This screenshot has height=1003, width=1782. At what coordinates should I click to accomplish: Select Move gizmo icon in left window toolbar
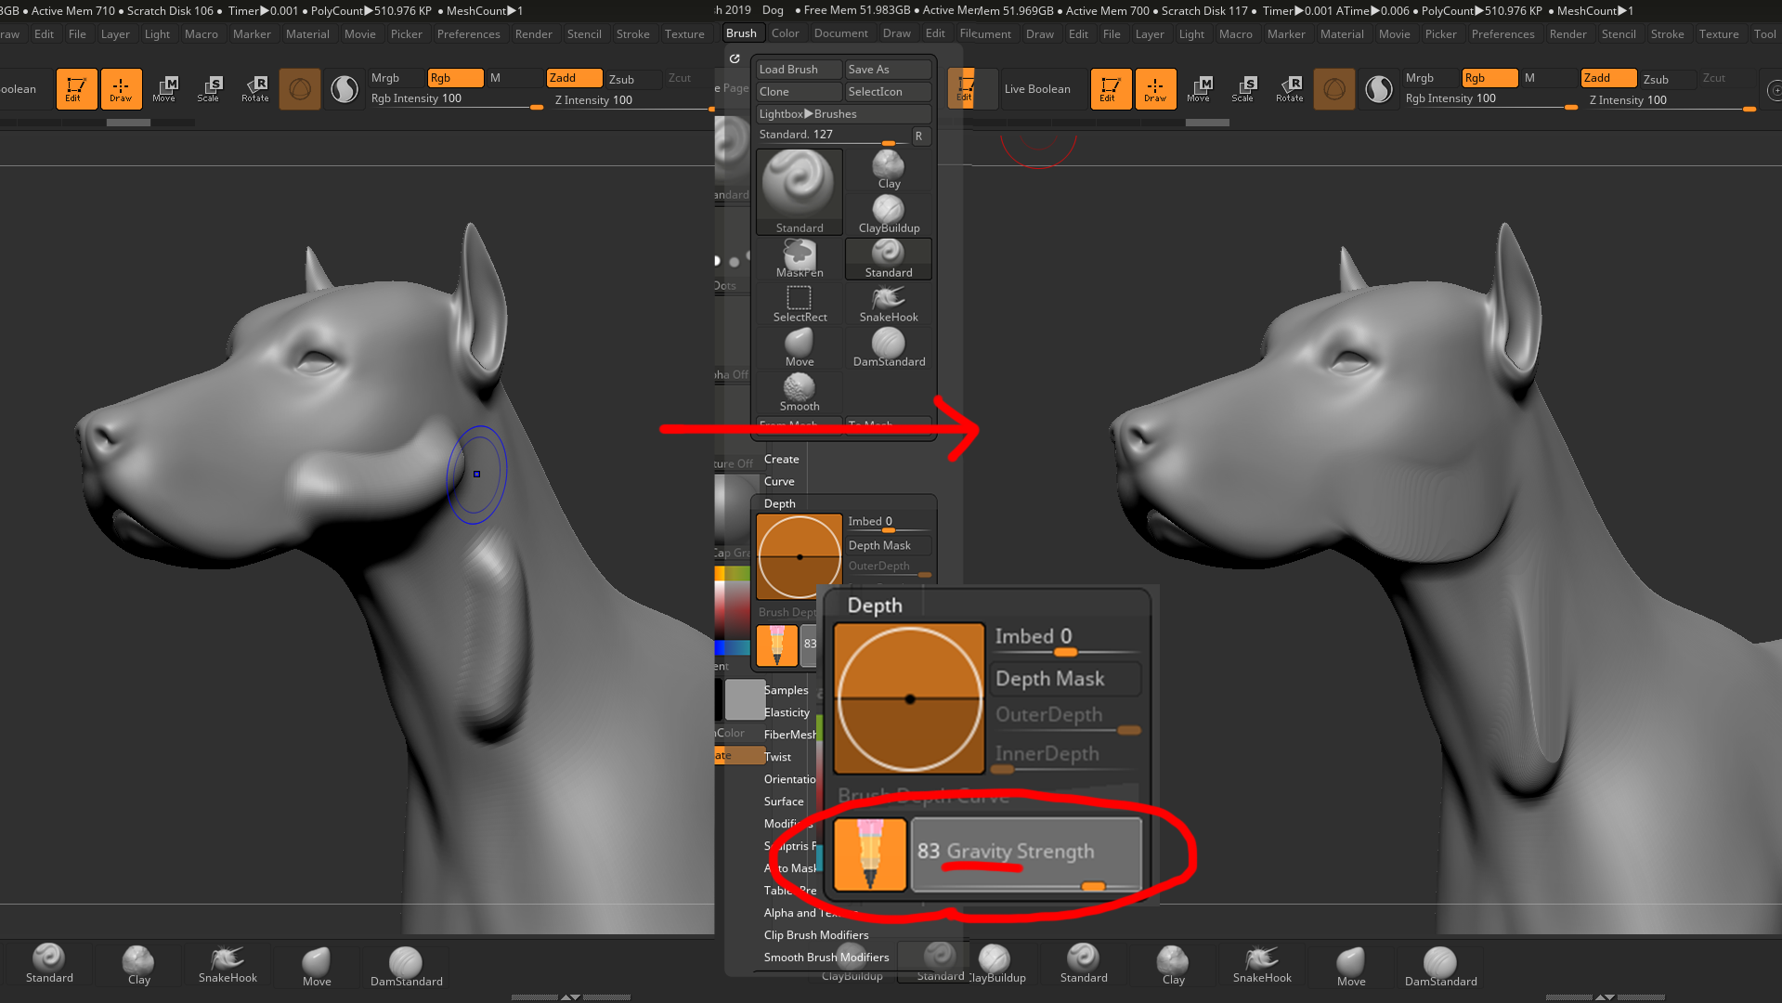point(164,89)
